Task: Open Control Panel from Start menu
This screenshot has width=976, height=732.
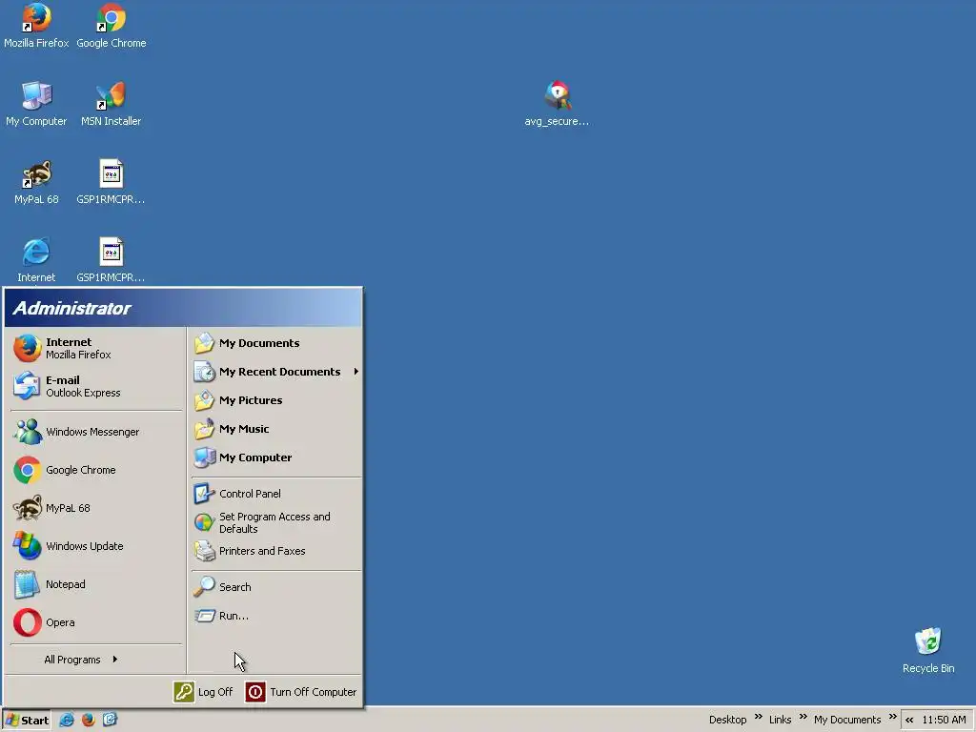Action: coord(275,494)
